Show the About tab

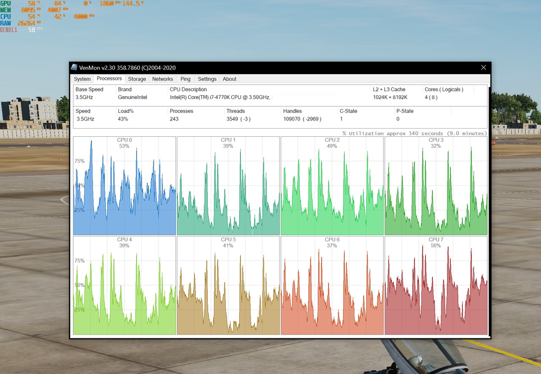click(x=229, y=79)
